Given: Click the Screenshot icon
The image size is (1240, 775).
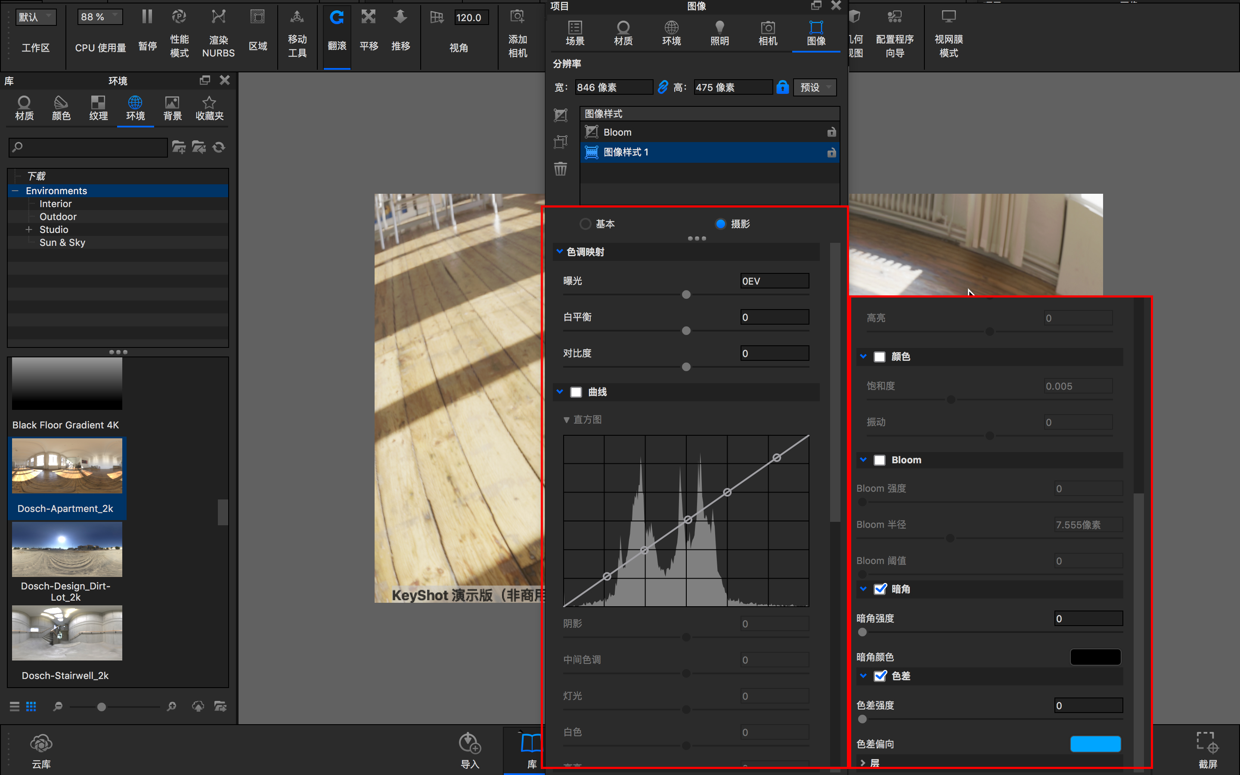Looking at the screenshot, I should pyautogui.click(x=1207, y=743).
